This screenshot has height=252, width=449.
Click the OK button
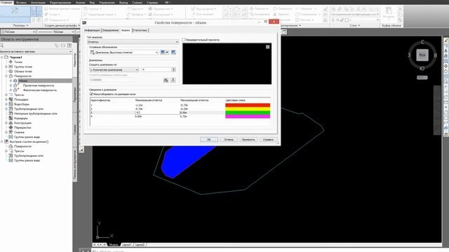[x=209, y=139]
